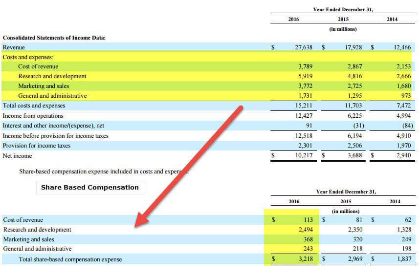Click marketing and sales 2014 value 1,680
The width and height of the screenshot is (420, 277).
404,86
